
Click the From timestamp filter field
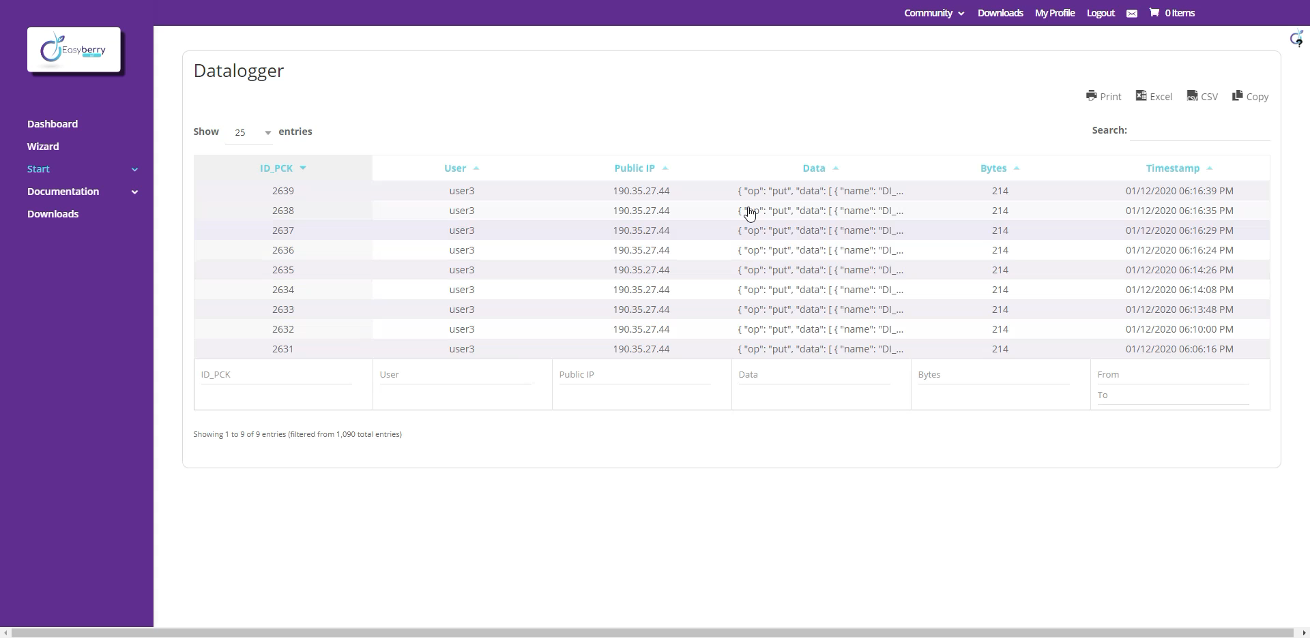click(1173, 374)
